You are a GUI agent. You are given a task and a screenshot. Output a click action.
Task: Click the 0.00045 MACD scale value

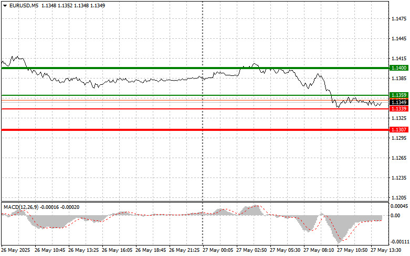click(x=400, y=206)
